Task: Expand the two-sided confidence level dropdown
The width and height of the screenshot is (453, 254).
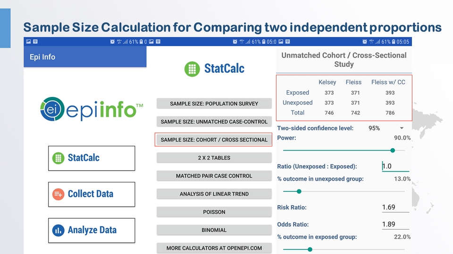Action: 402,128
